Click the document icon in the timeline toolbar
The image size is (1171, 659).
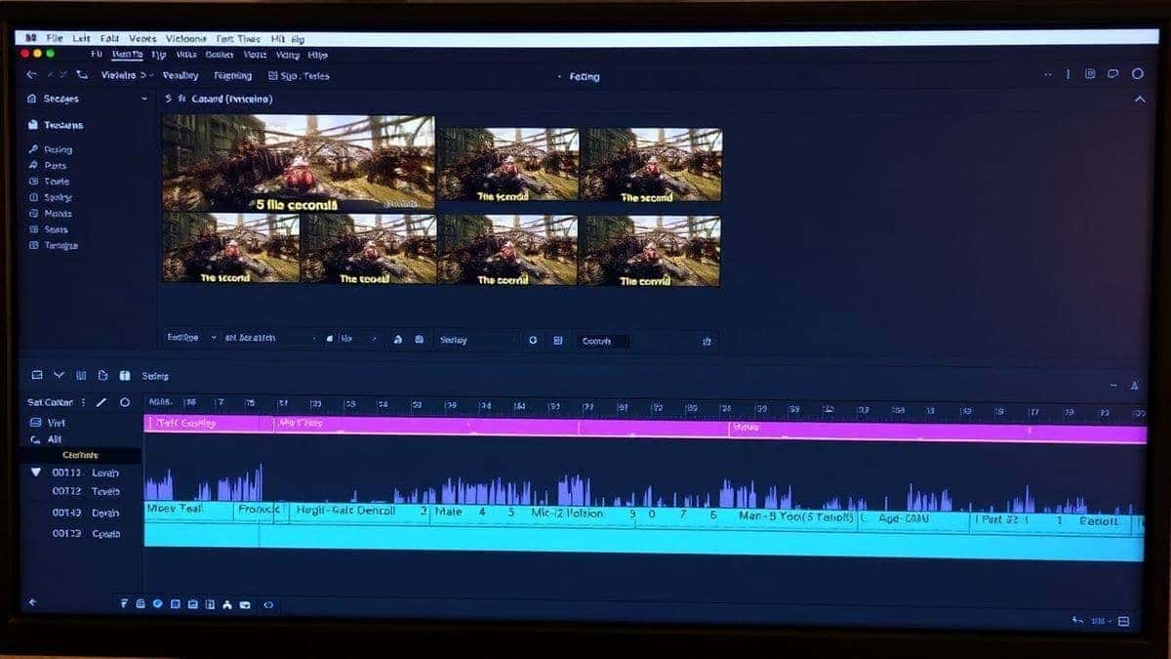[102, 375]
